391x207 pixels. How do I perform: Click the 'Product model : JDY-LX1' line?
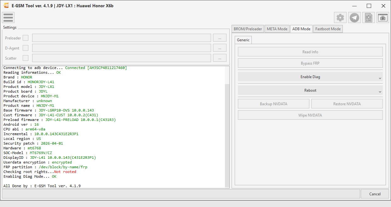click(x=29, y=87)
